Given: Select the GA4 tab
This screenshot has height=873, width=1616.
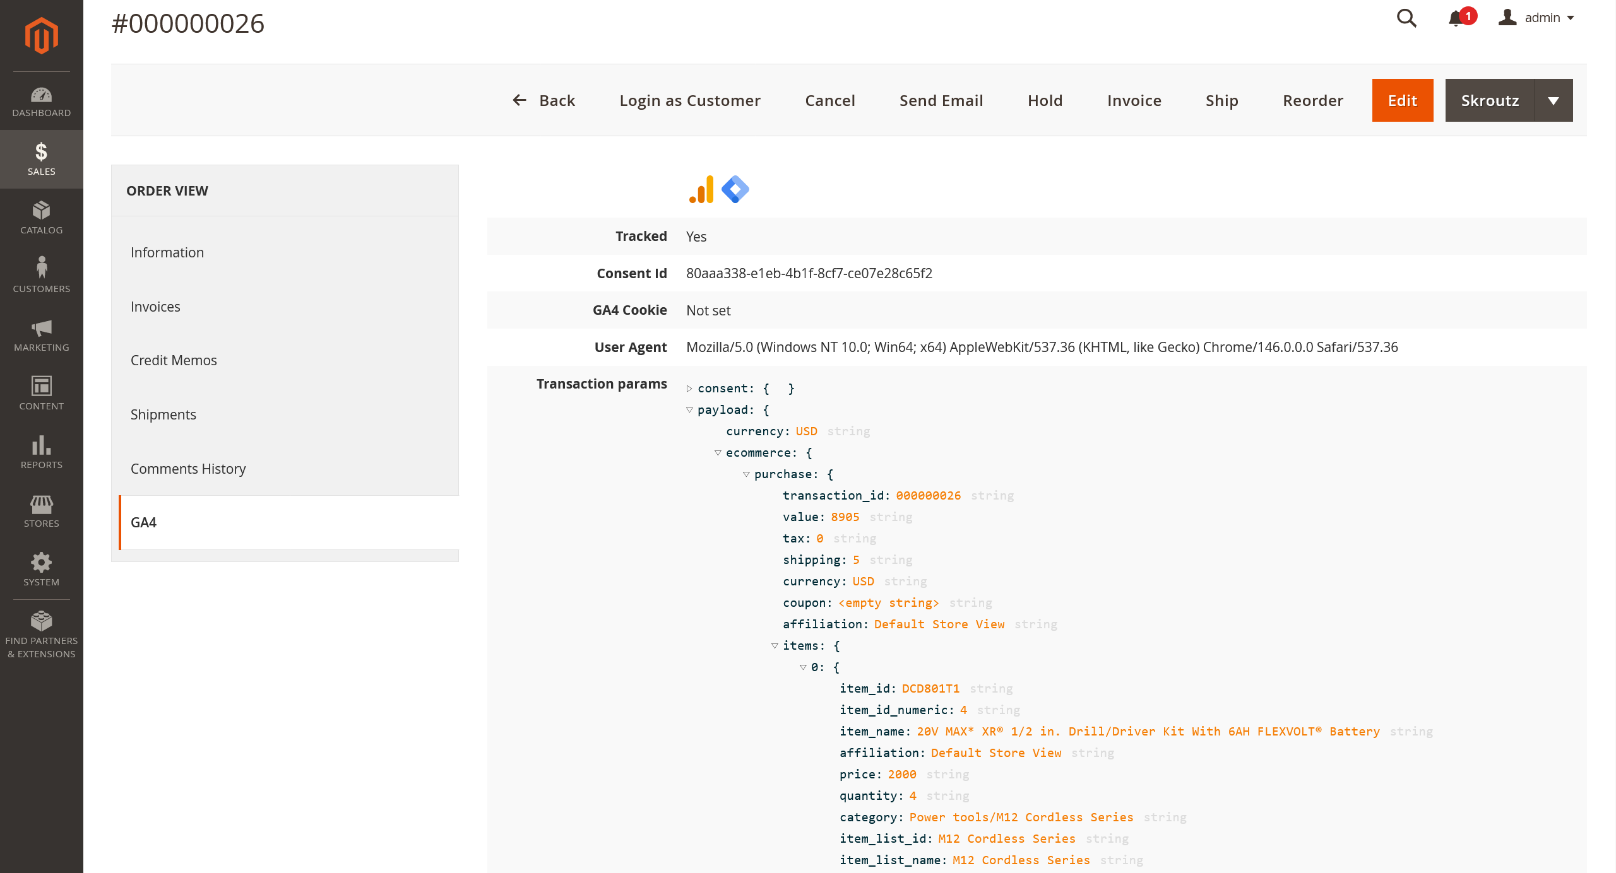Looking at the screenshot, I should [288, 522].
